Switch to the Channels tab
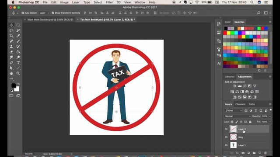Image resolution: width=280 pixels, height=157 pixels. click(240, 104)
